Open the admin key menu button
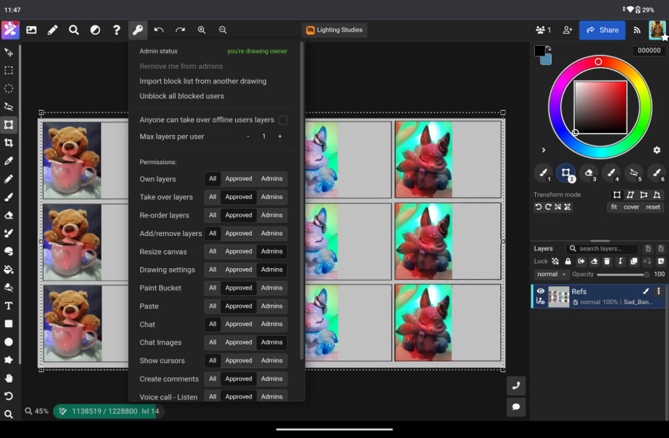The height and width of the screenshot is (438, 669). (138, 30)
